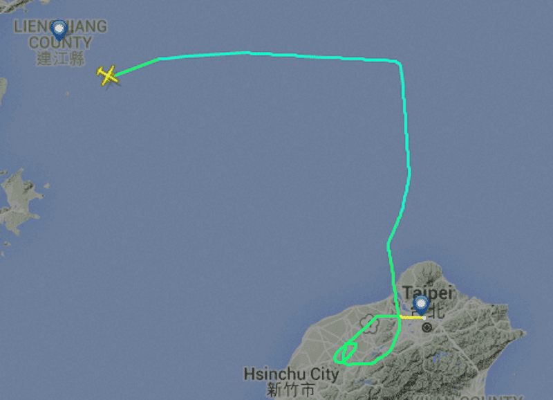Image resolution: width=553 pixels, height=400 pixels.
Task: Click the bullseye city marker below Taipei
Action: click(x=427, y=328)
